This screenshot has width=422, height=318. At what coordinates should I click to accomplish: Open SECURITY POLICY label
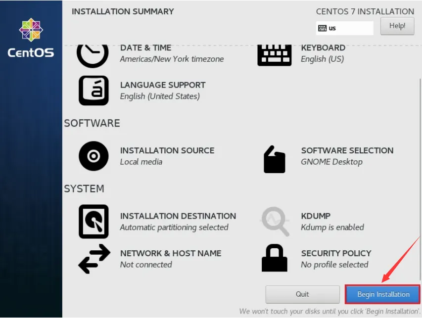(x=336, y=253)
